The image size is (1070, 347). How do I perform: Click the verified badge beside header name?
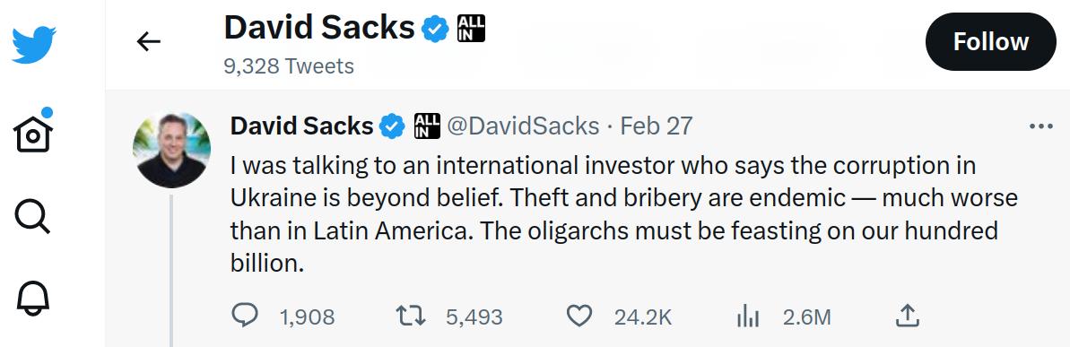point(435,29)
